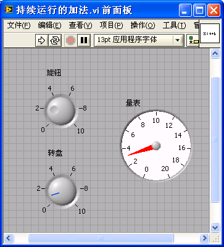This screenshot has height=247, width=224.
Task: Click the Align Objects toolbar icon
Action: pos(193,40)
